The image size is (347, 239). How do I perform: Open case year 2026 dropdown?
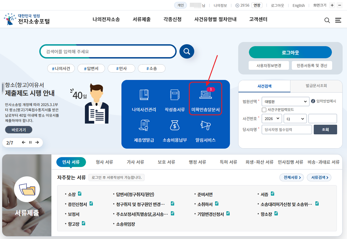[x=272, y=119]
